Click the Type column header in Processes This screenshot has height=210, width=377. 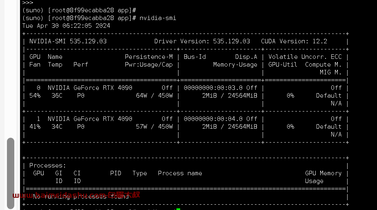tap(140, 174)
